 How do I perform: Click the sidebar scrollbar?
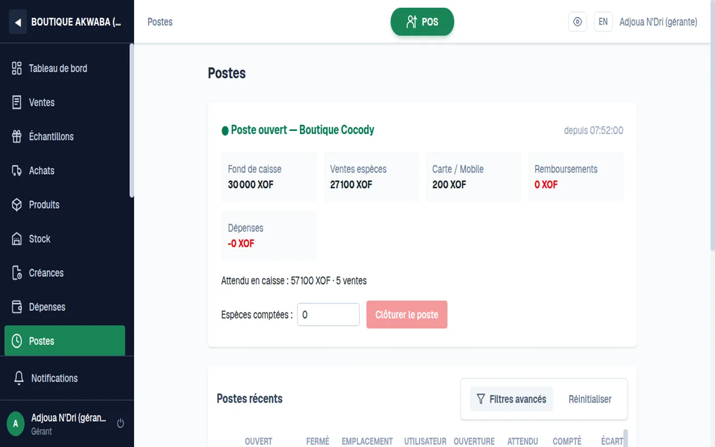(x=132, y=121)
